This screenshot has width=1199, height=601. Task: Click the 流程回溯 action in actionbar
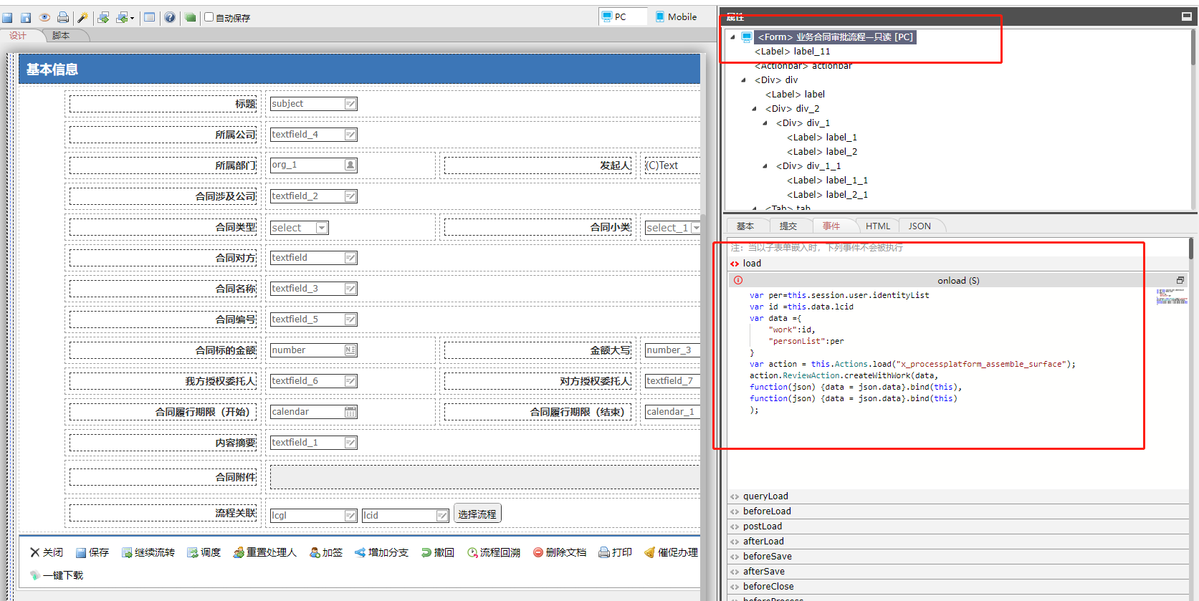click(x=494, y=552)
